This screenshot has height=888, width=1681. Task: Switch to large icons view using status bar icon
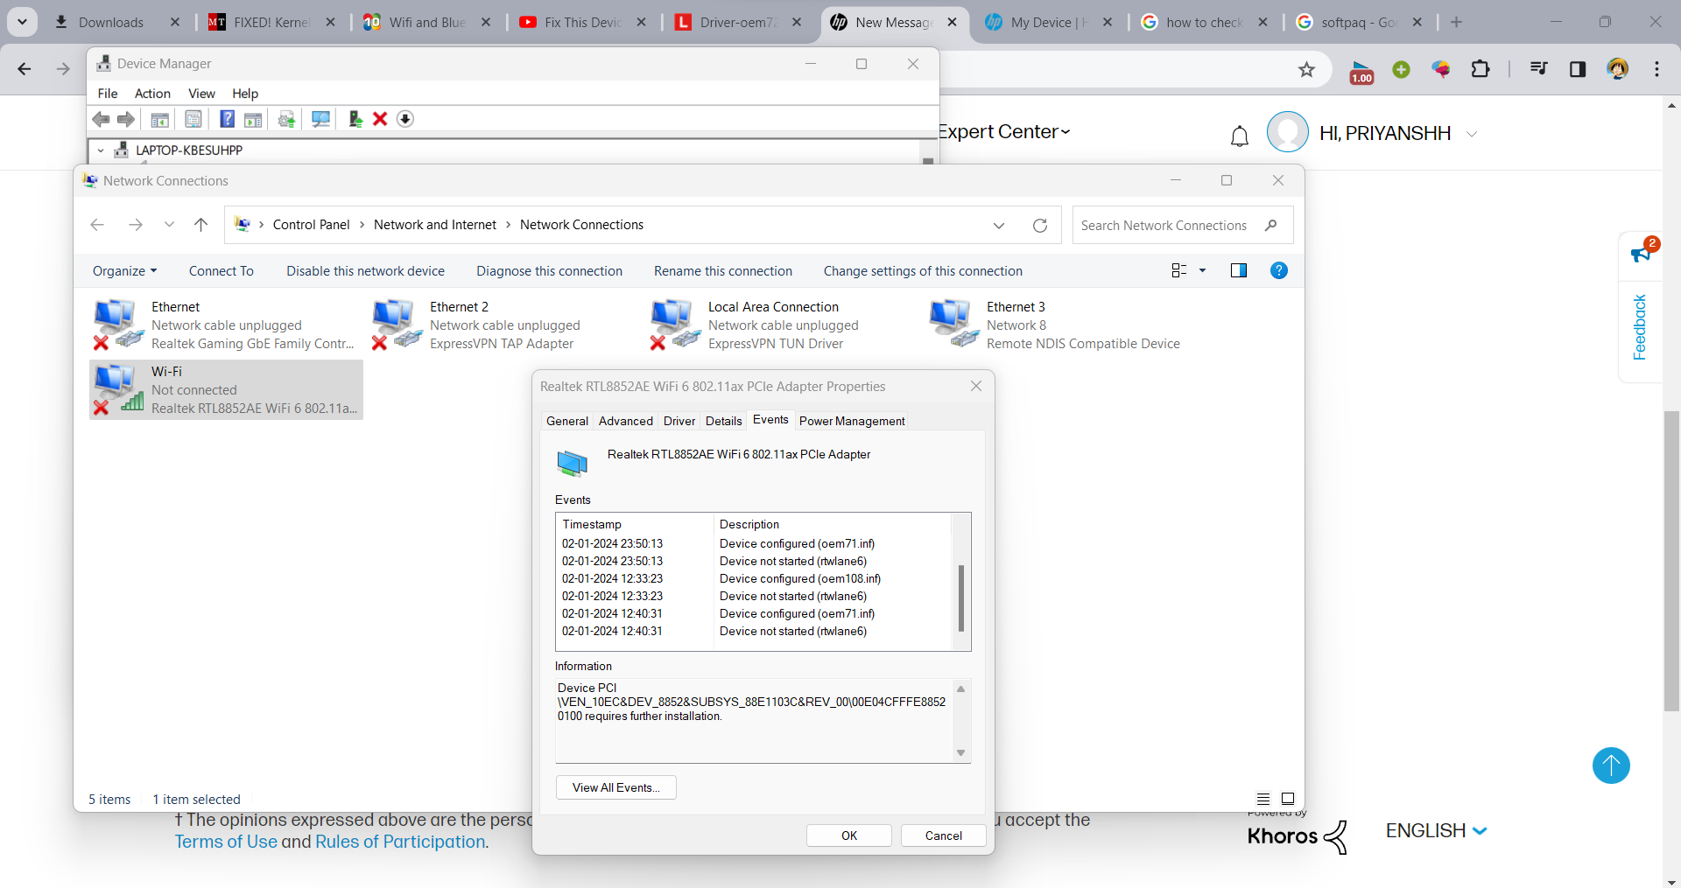(1288, 799)
